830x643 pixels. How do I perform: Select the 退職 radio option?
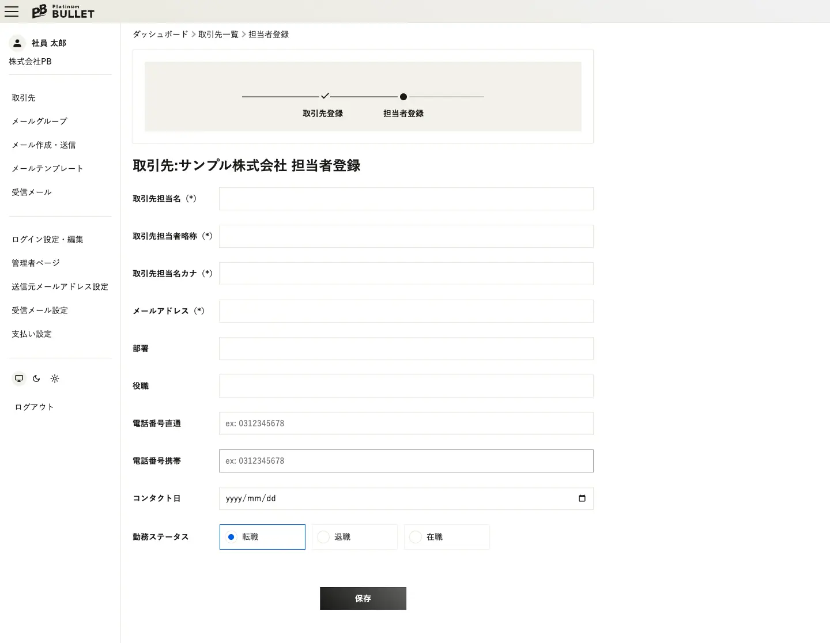coord(323,537)
